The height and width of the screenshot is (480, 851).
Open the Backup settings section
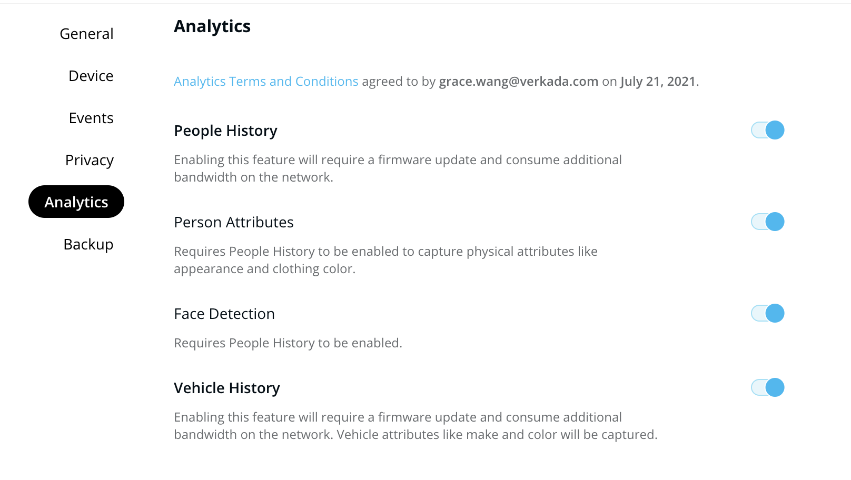(x=88, y=244)
